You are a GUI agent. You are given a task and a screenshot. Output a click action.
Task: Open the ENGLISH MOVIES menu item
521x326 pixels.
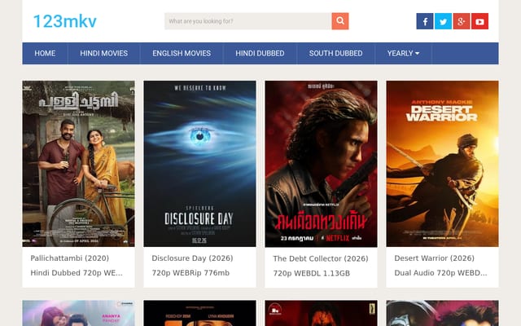(x=182, y=53)
